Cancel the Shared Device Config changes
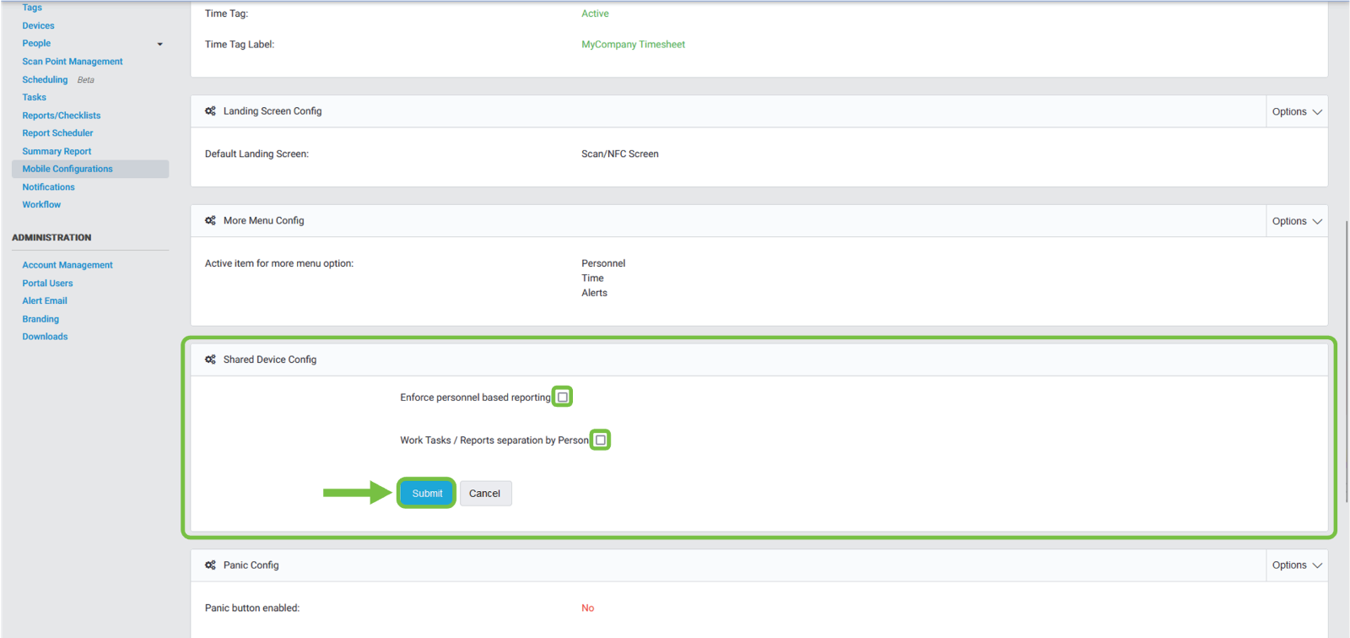Viewport: 1350px width, 638px height. click(485, 494)
